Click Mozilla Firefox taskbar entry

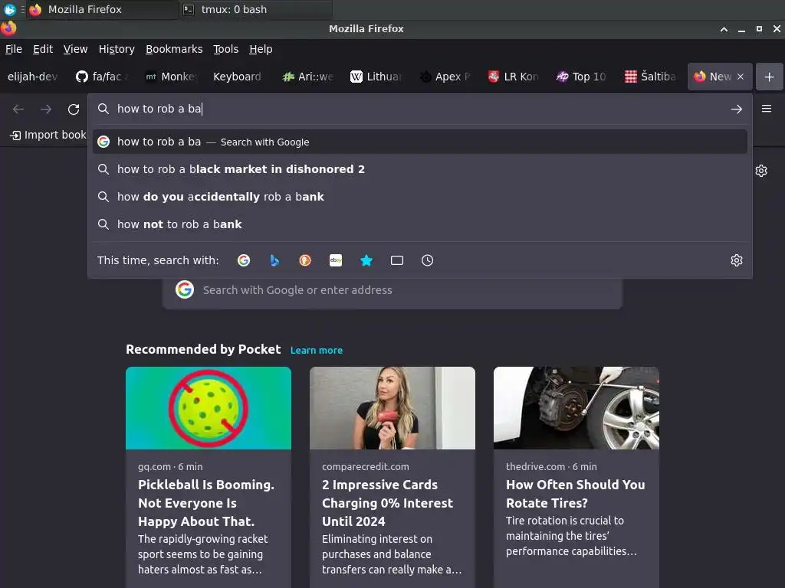(103, 9)
